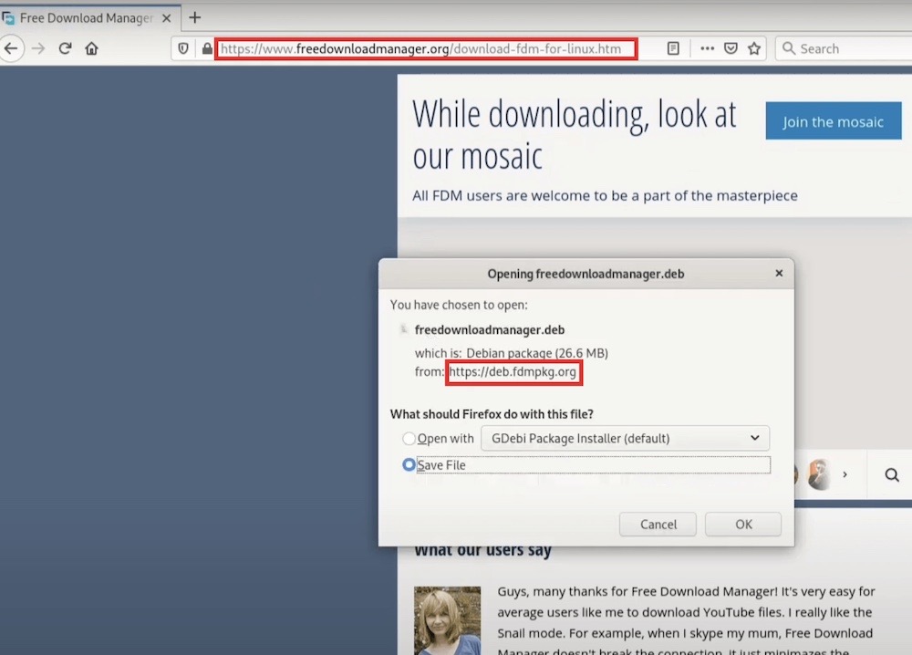Expand the overflow chevron near user avatars

coord(844,474)
